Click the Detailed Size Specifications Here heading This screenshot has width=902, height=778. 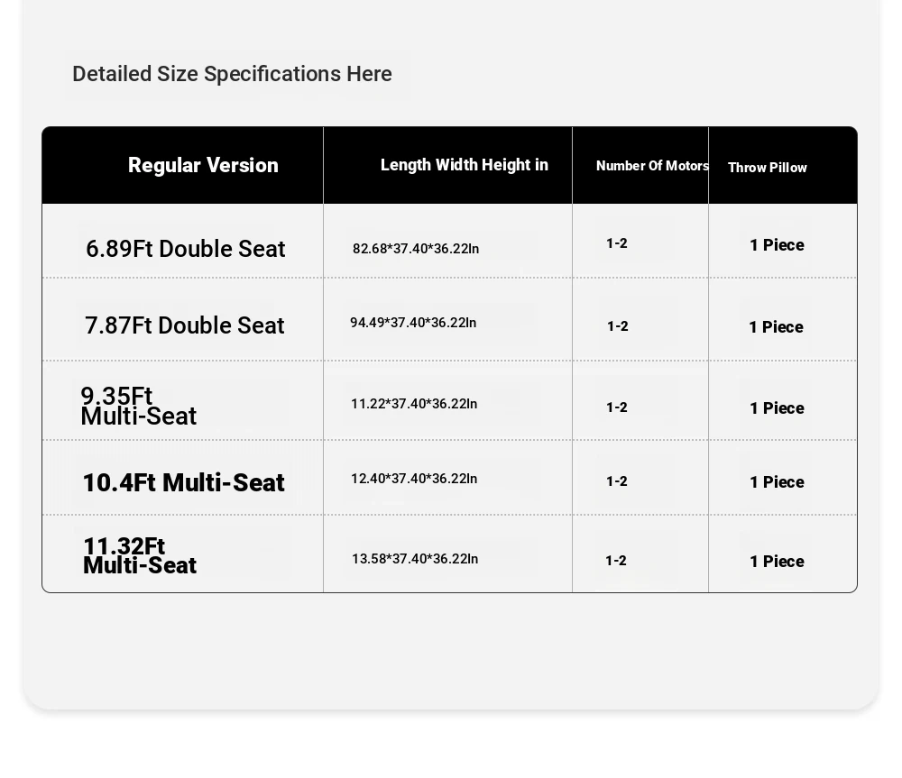[x=232, y=74]
